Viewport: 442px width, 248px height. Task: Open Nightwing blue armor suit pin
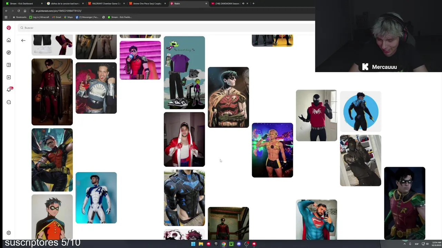click(184, 198)
